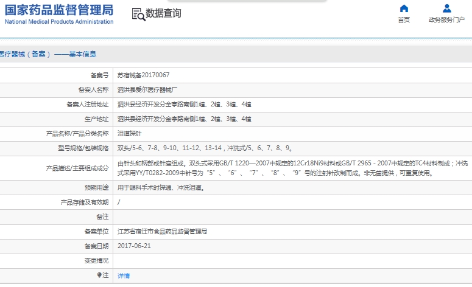472x287 pixels.
Task: Click the 首页 text link
Action: pyautogui.click(x=404, y=20)
